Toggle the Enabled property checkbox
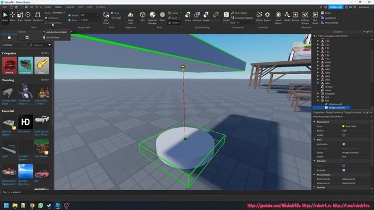This screenshot has height=210, width=374. coord(344,170)
